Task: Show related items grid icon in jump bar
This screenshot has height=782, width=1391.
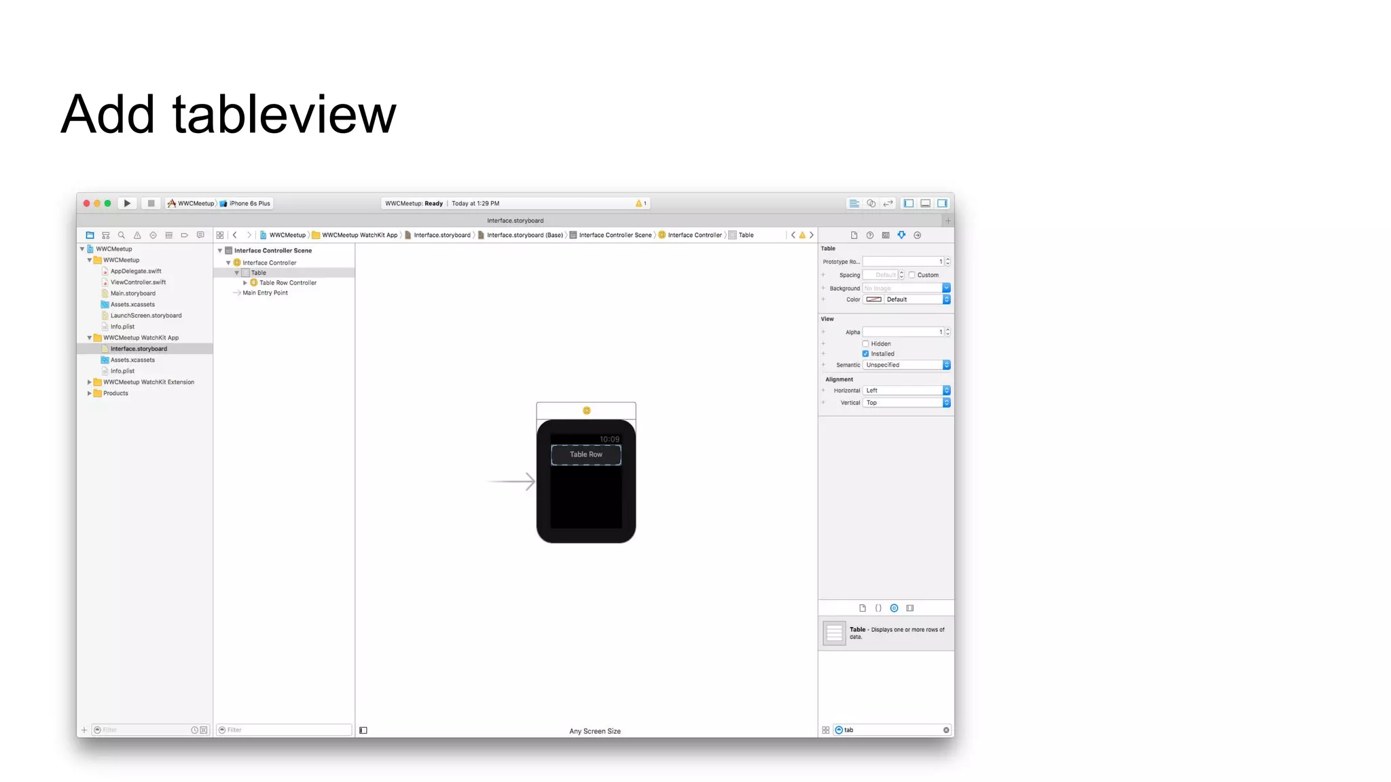Action: coord(220,235)
